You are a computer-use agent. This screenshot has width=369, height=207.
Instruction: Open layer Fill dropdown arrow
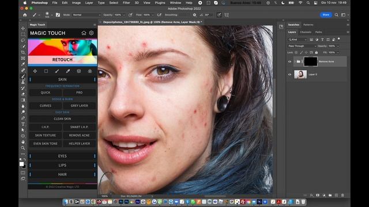click(338, 52)
